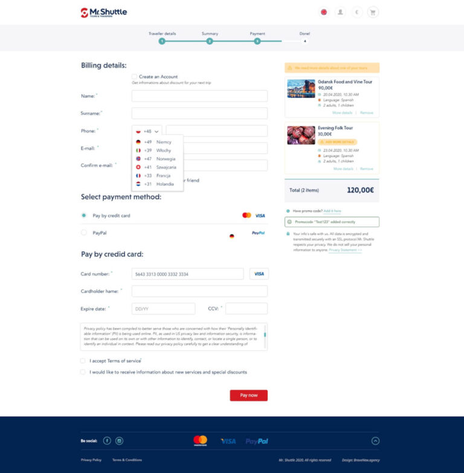The height and width of the screenshot is (473, 464).
Task: Click the Surname input field
Action: click(x=199, y=114)
